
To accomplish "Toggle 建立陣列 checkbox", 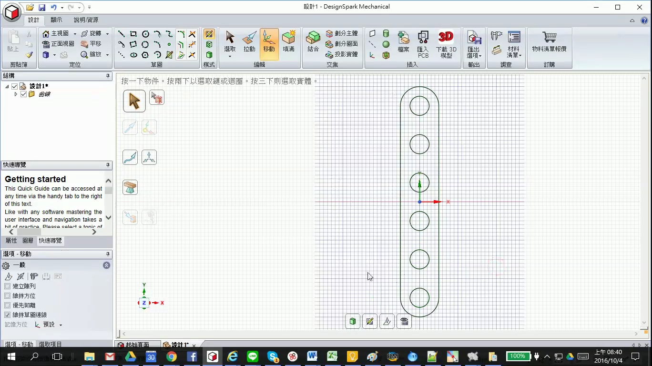I will point(7,286).
